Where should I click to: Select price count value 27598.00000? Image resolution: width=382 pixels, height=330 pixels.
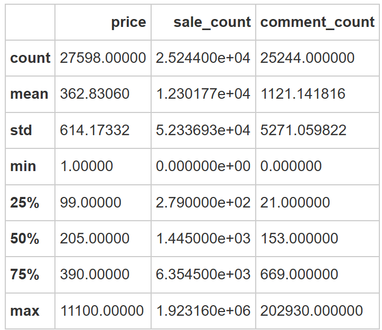[x=103, y=58]
